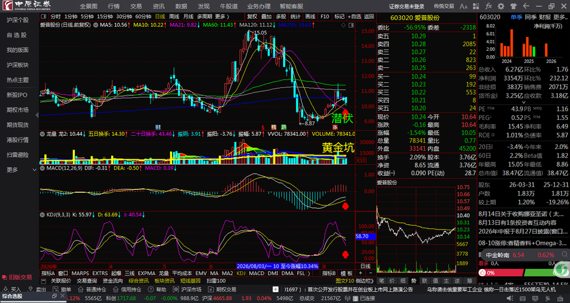Viewport: 570px width, 303px height.
Task: Click 证券交易未登录 login link
Action: pyautogui.click(x=407, y=6)
